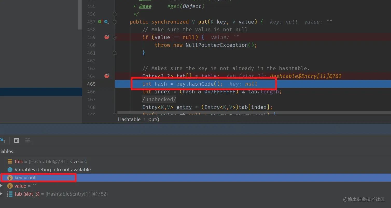Image resolution: width=391 pixels, height=208 pixels.
Task: Expand the tab (slot_3) variable node
Action: 2,194
